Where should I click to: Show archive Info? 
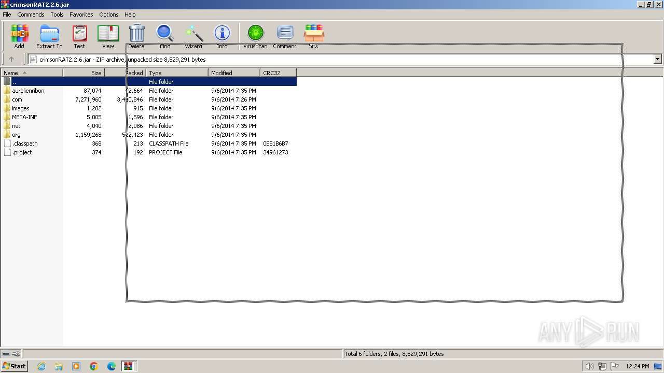[x=222, y=36]
